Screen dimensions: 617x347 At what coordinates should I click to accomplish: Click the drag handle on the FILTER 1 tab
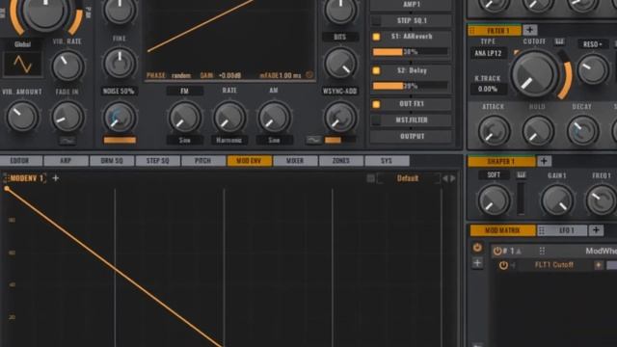tap(472, 30)
